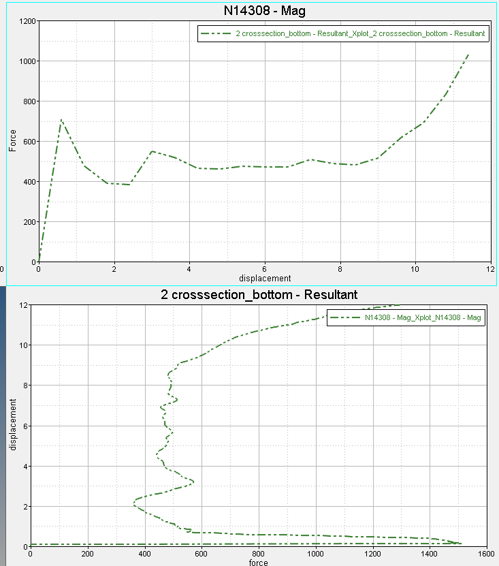Click the top curve's end point near 1000
This screenshot has height=566, width=499.
point(468,54)
